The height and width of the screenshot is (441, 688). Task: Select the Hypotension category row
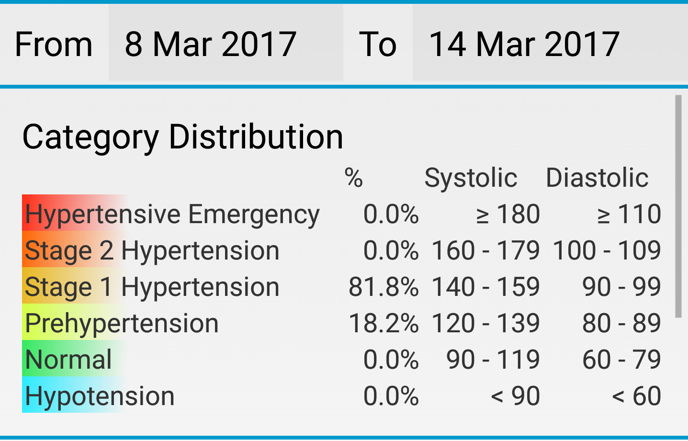[342, 396]
